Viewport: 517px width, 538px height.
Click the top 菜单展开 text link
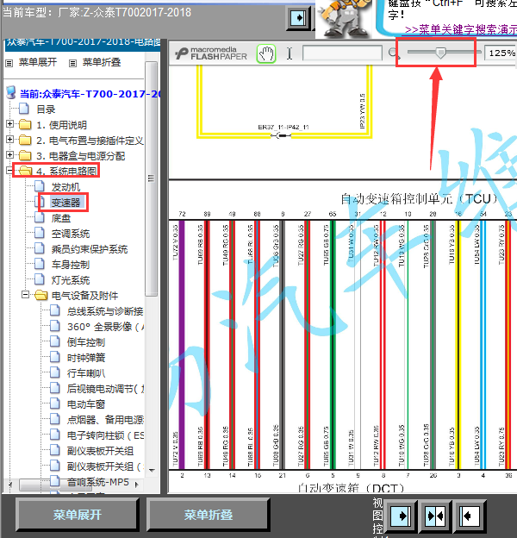tap(38, 62)
